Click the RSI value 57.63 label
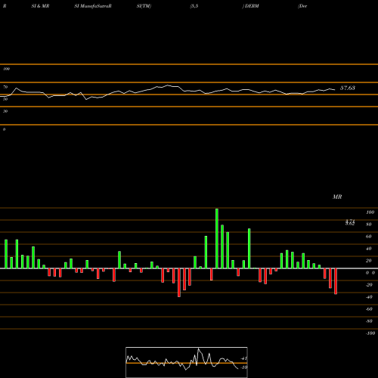Screen dimensions: 378x378 click(x=348, y=88)
